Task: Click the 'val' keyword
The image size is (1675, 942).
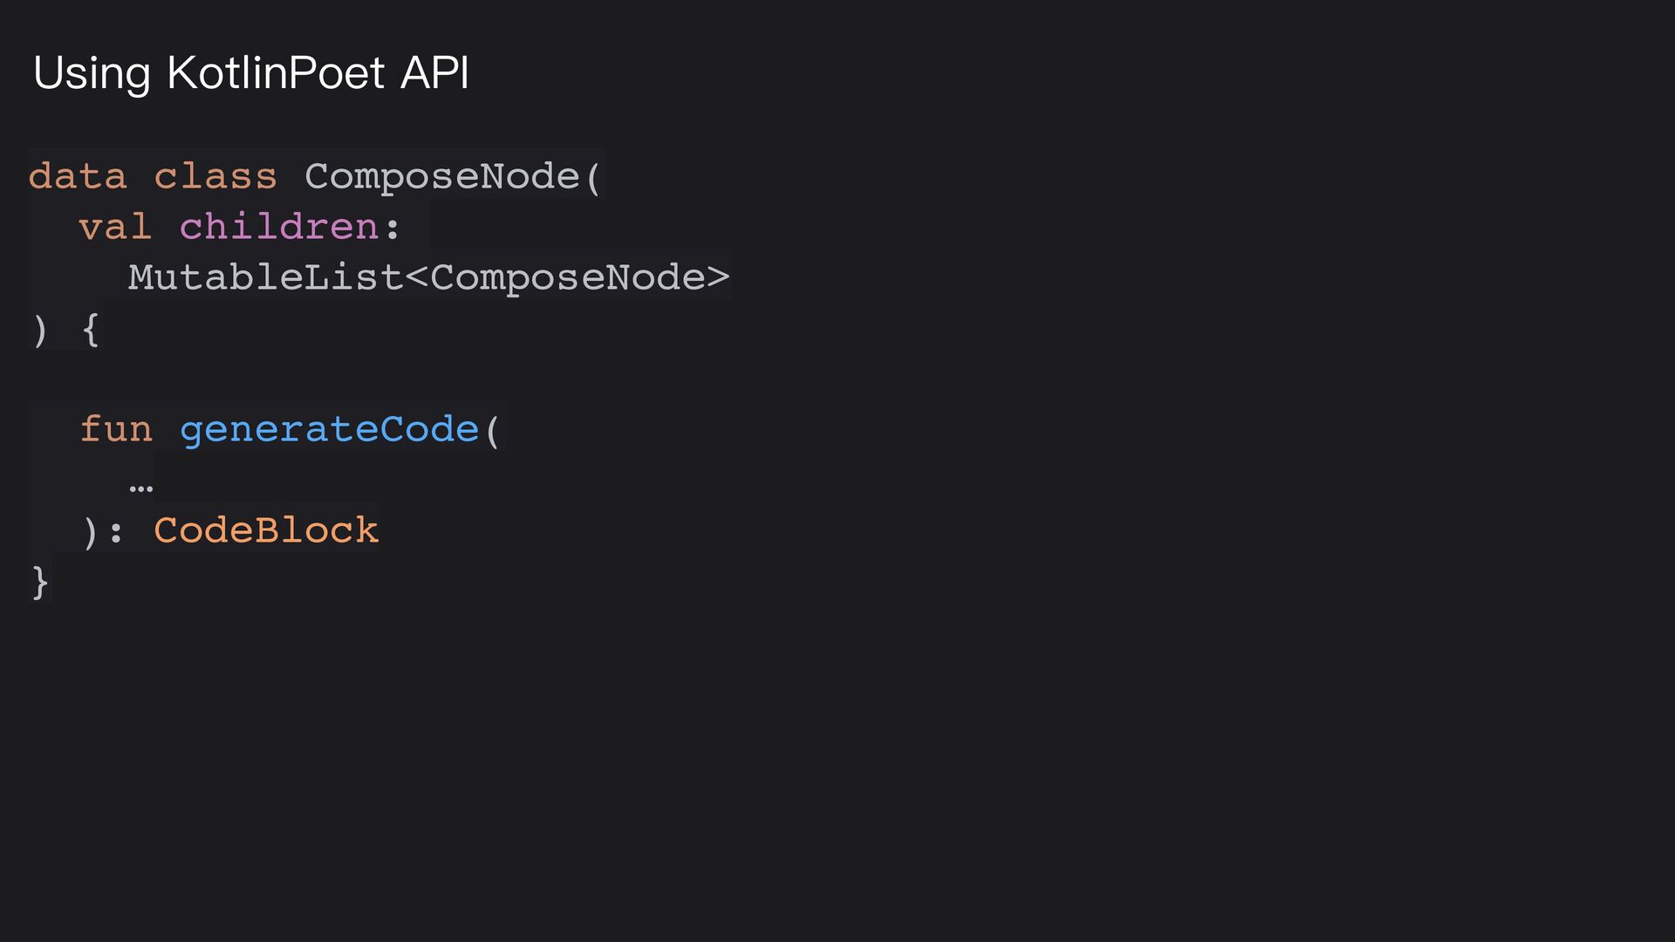Action: (x=115, y=227)
